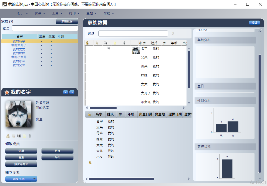This screenshot has height=186, width=267.
Task: Click the 附件 button
Action: (57, 158)
